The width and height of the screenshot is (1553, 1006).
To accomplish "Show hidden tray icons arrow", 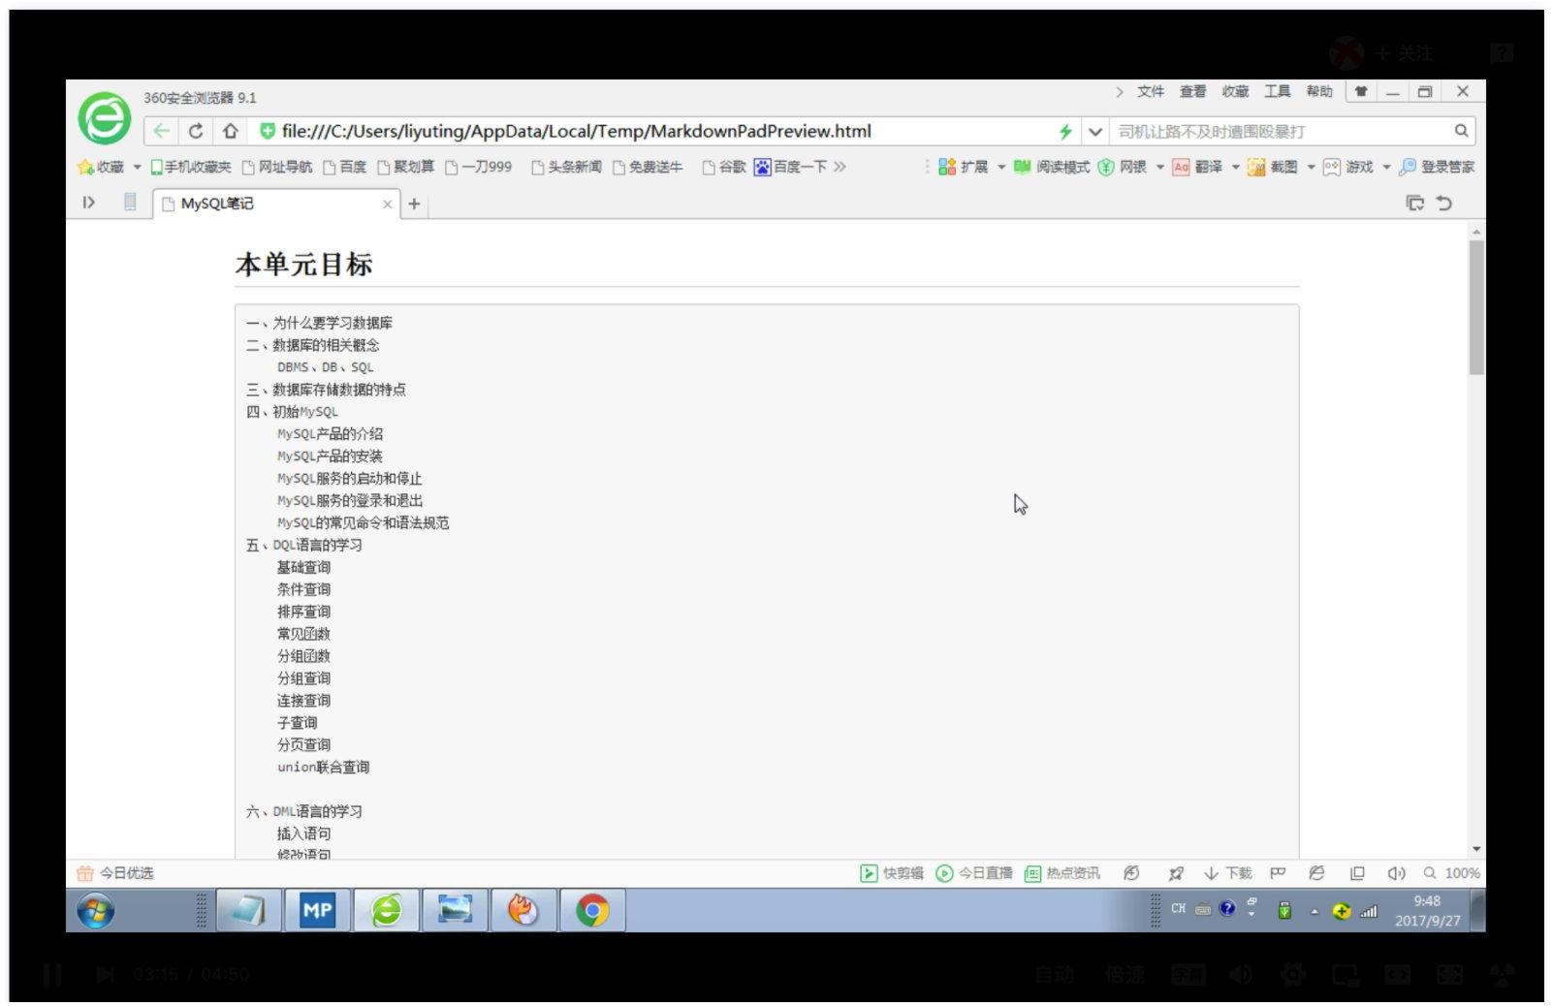I will (1315, 912).
